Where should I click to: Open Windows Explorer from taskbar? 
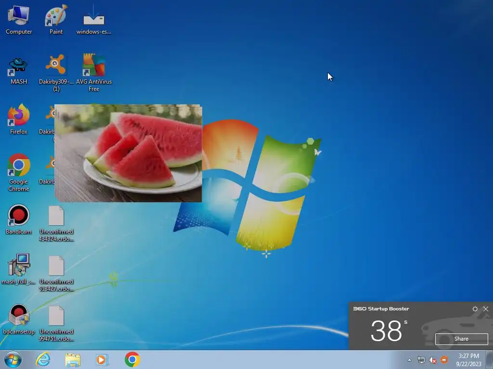click(73, 359)
